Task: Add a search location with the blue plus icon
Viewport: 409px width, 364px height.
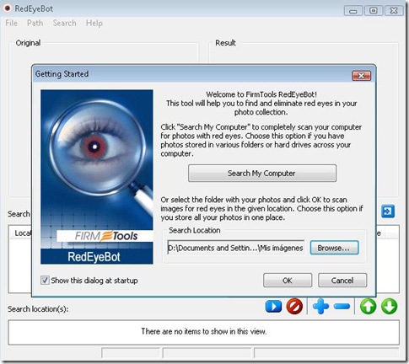Action: tap(320, 306)
